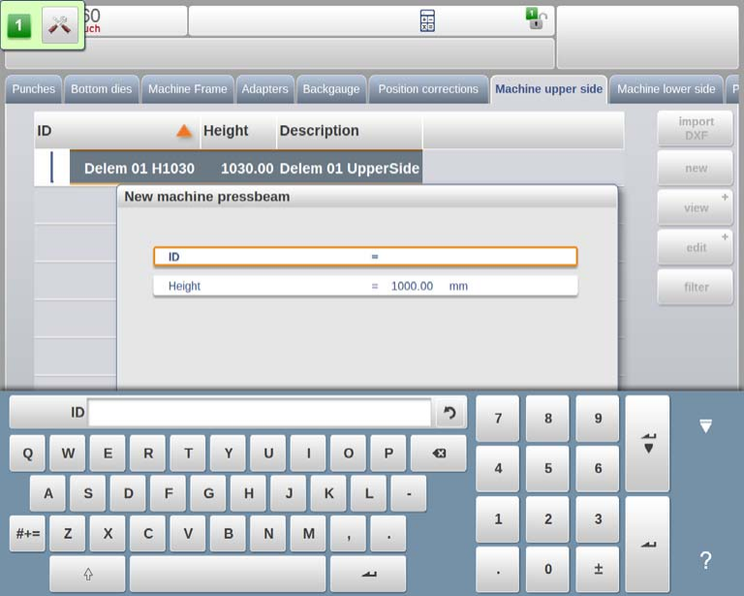Click the import DXF button

click(x=696, y=129)
